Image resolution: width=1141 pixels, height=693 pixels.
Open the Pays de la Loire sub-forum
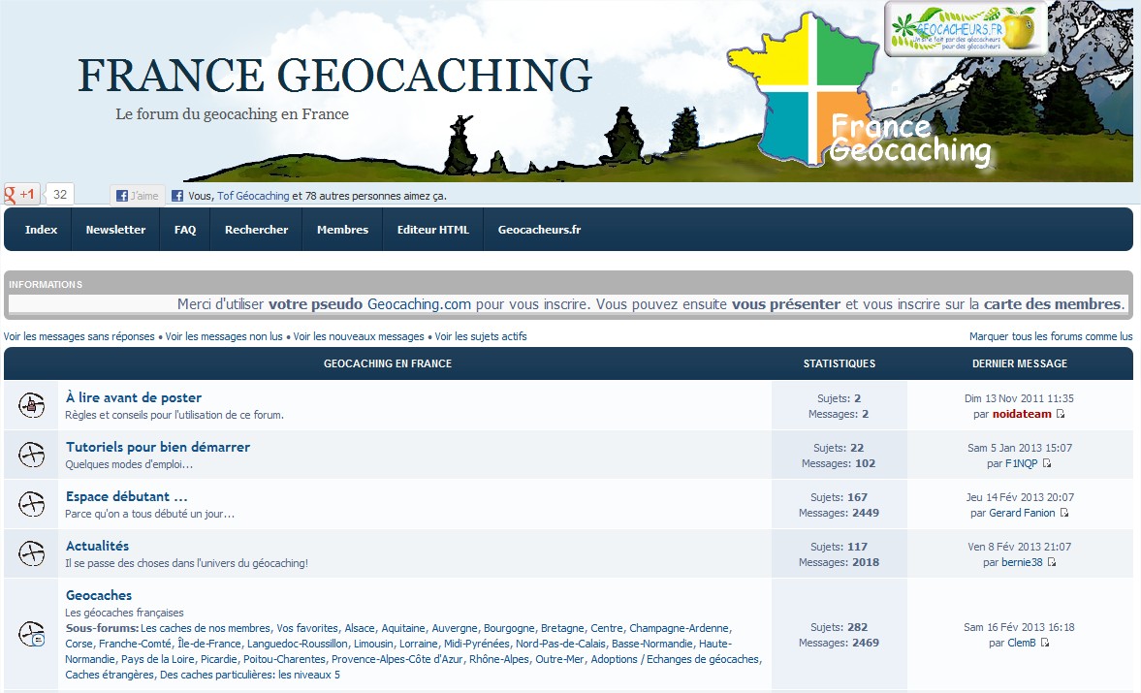click(158, 659)
